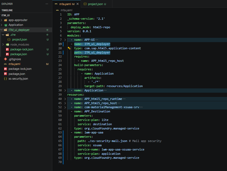Select the mta.yaml editor tab
This screenshot has height=171, width=227.
66,4
